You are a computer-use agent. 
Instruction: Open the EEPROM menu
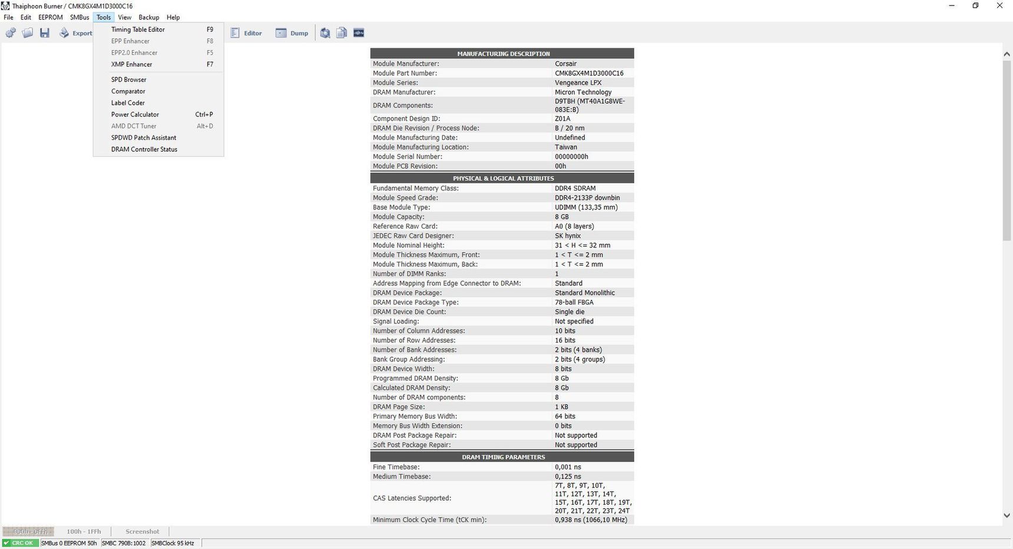coord(51,17)
